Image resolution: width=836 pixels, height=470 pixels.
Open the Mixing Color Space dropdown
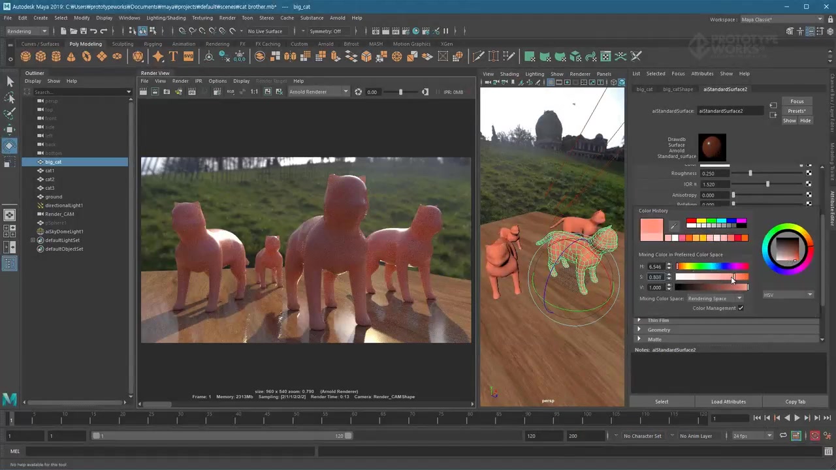pos(715,298)
